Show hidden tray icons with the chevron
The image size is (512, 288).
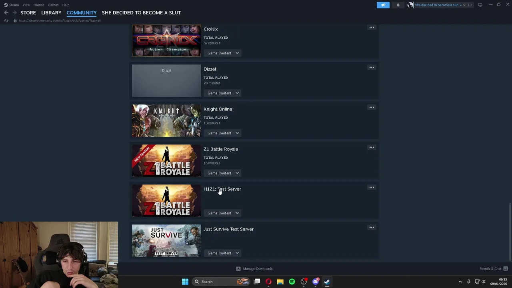pyautogui.click(x=460, y=282)
